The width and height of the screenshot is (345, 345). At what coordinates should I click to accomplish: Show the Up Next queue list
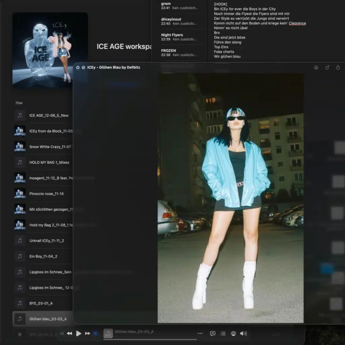click(223, 333)
